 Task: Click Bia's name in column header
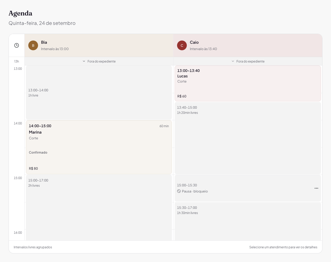tap(44, 42)
